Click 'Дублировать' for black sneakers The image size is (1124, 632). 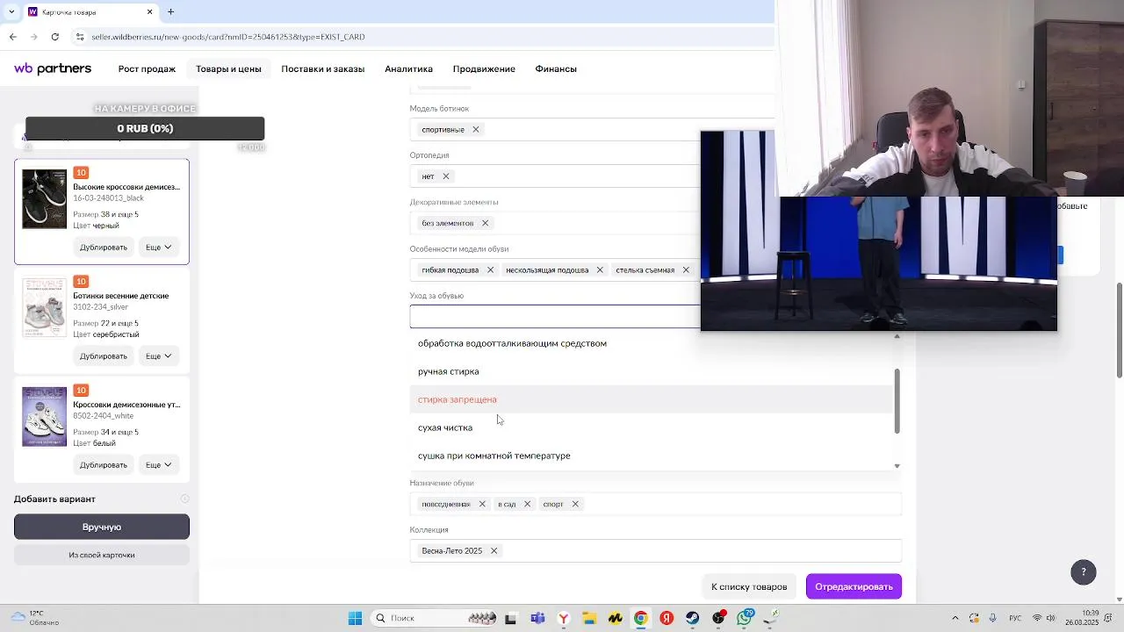(104, 248)
